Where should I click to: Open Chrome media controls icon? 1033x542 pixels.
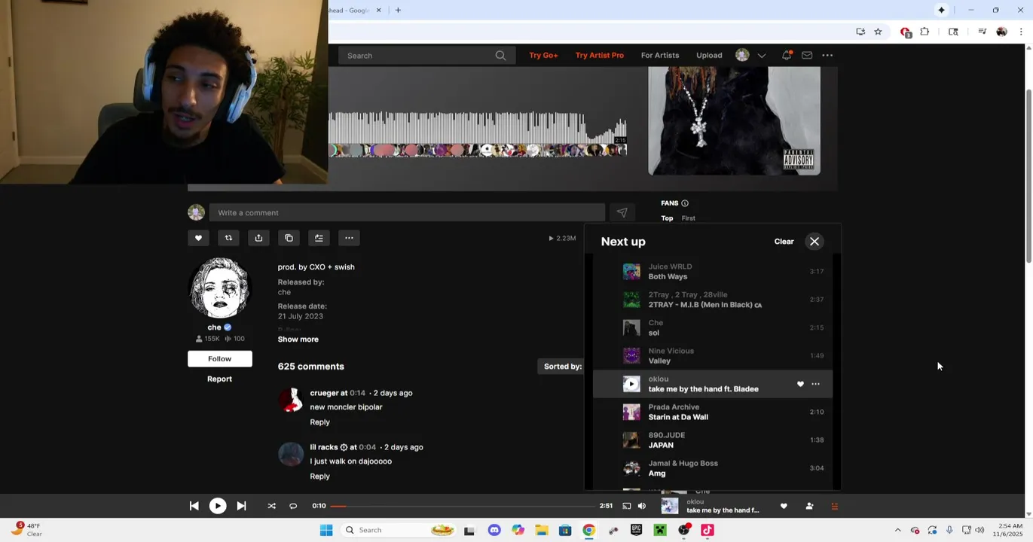click(982, 32)
